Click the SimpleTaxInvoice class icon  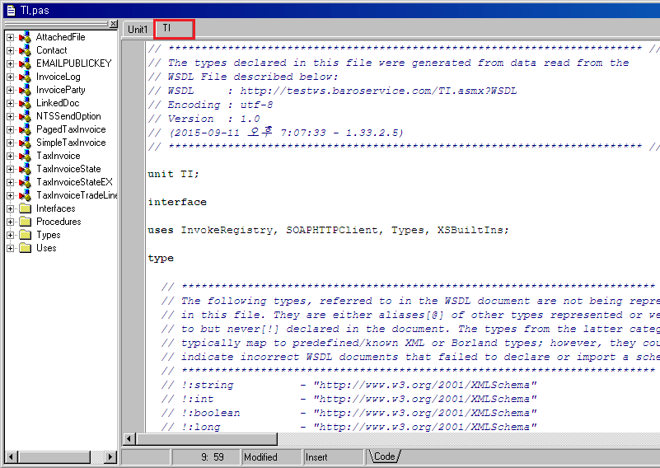pyautogui.click(x=26, y=143)
